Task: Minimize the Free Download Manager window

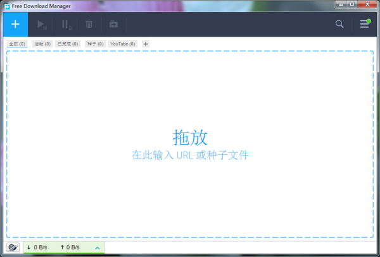Action: pyautogui.click(x=341, y=4)
